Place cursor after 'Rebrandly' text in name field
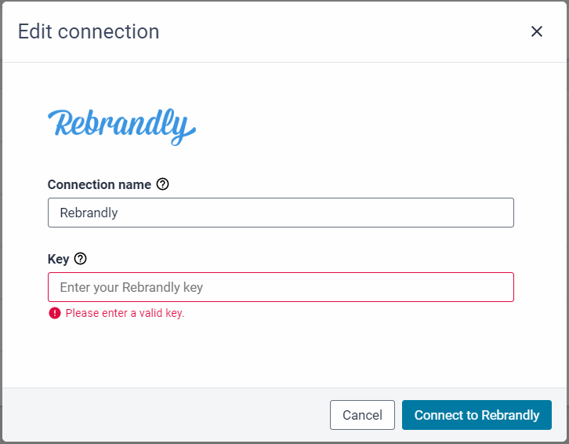The image size is (569, 444). click(118, 213)
